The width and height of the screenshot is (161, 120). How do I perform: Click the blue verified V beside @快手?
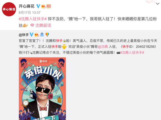point(31,35)
